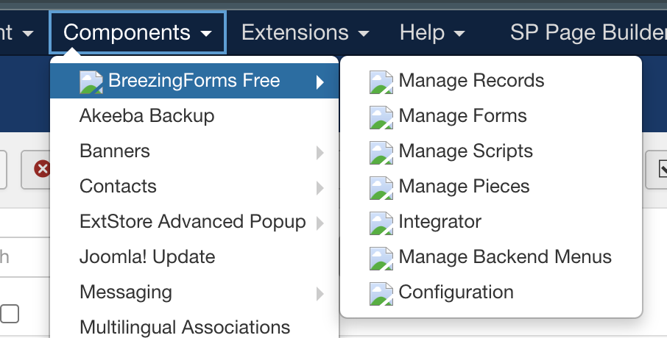Screen dimensions: 667x338
Task: Click the icon beside Manage Pieces
Action: [381, 187]
